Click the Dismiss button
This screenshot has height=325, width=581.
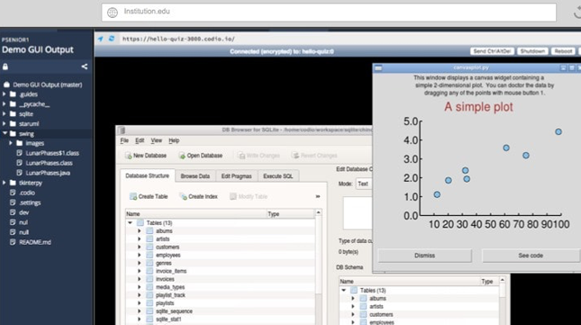[424, 256]
